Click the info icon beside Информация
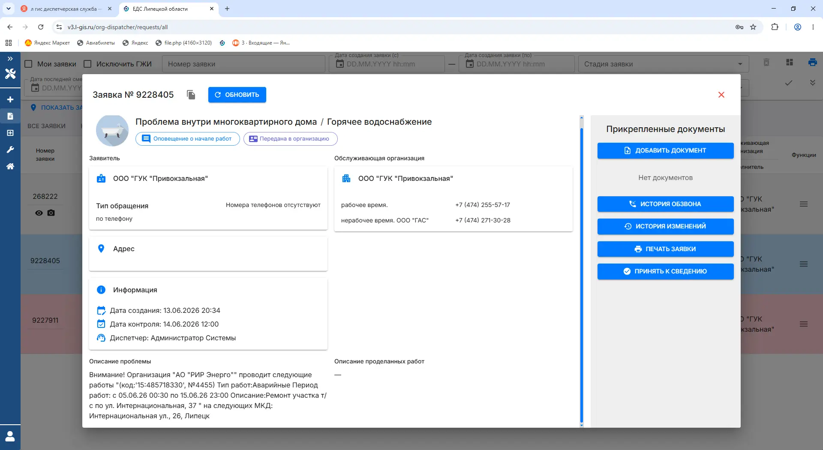This screenshot has height=450, width=823. point(101,290)
